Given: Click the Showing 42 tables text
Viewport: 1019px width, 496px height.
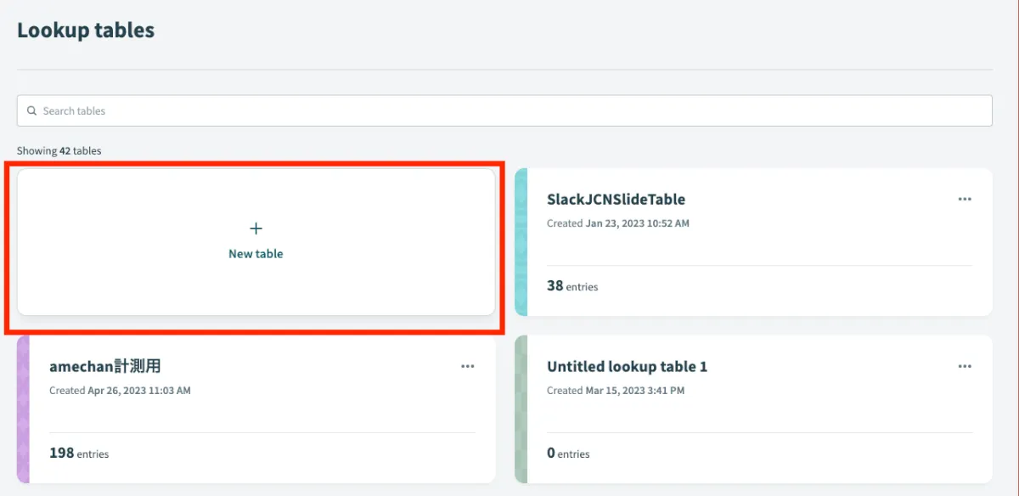Looking at the screenshot, I should click(x=59, y=151).
